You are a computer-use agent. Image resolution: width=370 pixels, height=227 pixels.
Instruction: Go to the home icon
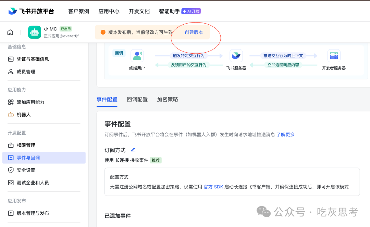coord(10,32)
